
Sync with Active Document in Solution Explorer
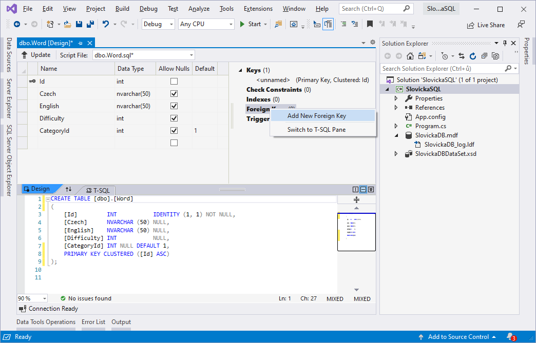[462, 56]
